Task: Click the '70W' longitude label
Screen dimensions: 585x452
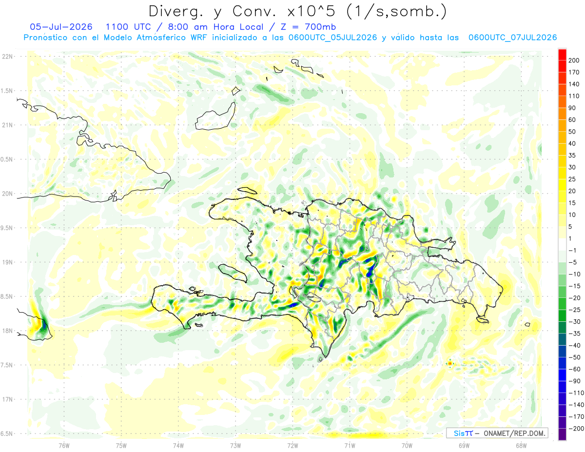Action: 407,445
